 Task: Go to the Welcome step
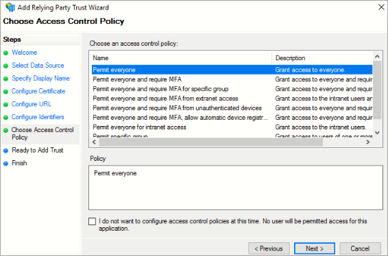point(25,53)
